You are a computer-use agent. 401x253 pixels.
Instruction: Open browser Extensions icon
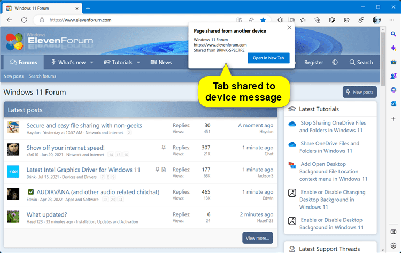click(280, 20)
